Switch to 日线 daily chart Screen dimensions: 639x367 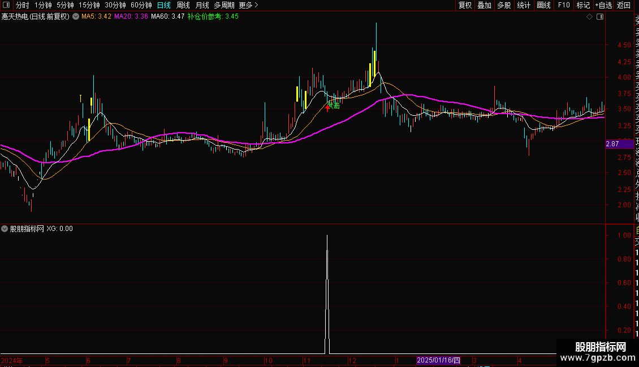tap(164, 5)
